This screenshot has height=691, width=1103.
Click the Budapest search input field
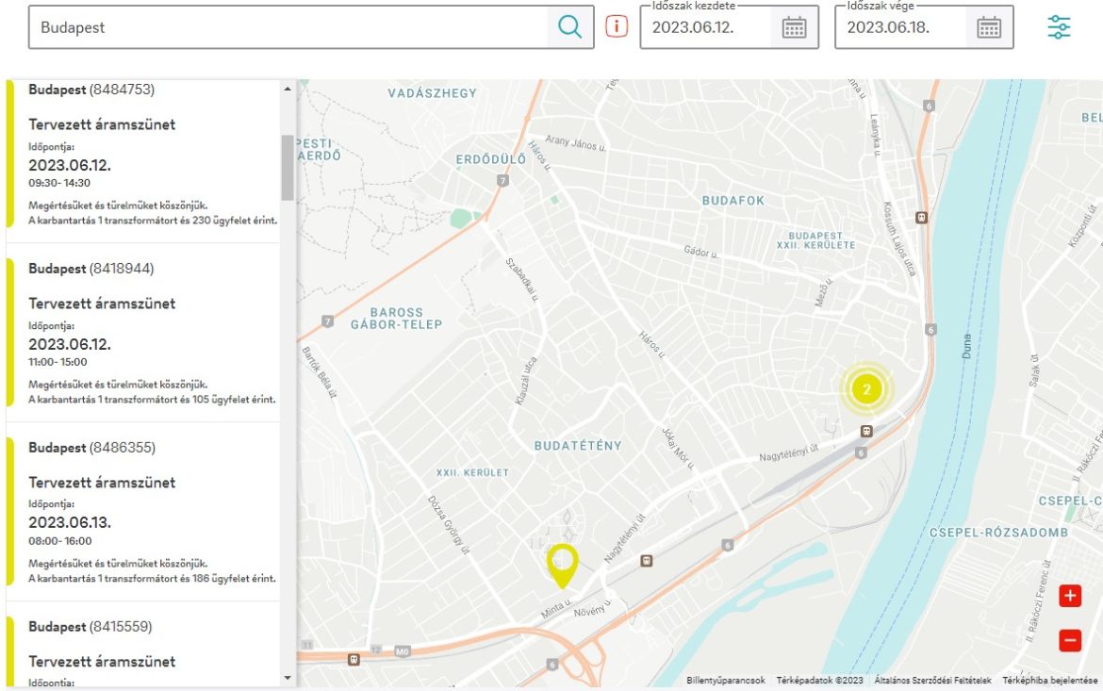click(x=288, y=27)
